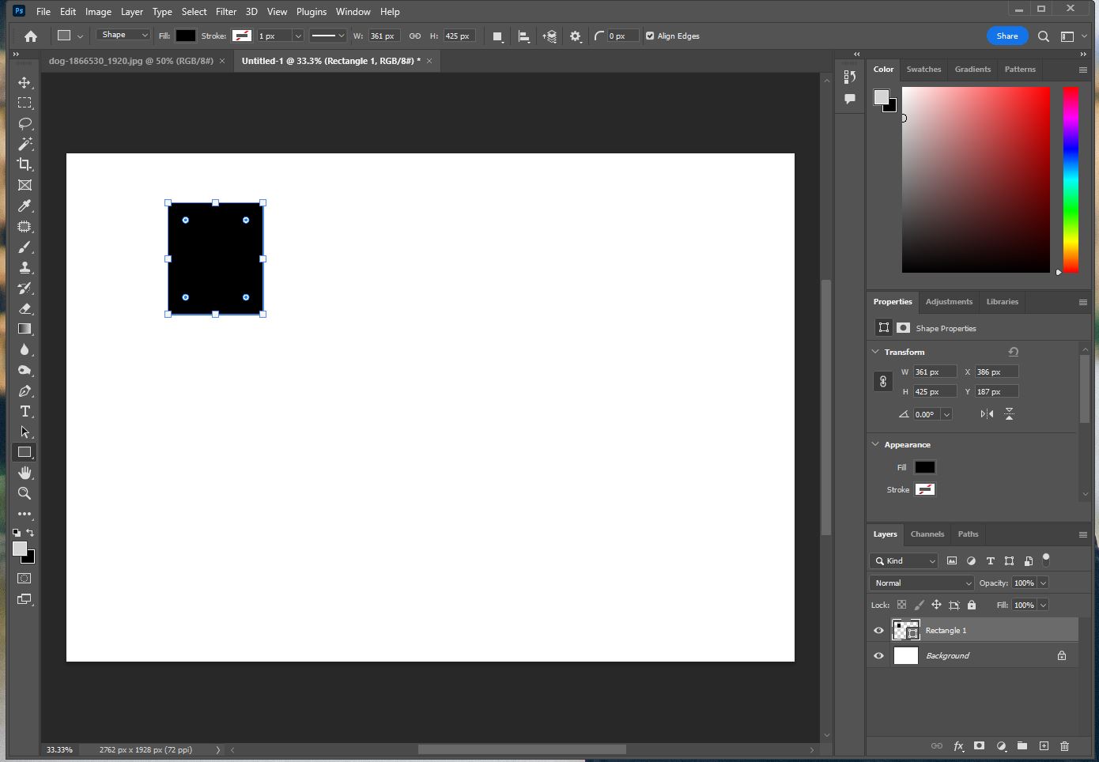Click the Fill color swatch under Appearance
This screenshot has width=1099, height=762.
[924, 467]
